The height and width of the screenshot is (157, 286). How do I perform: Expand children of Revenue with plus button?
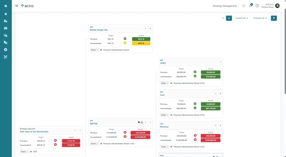(x=220, y=125)
